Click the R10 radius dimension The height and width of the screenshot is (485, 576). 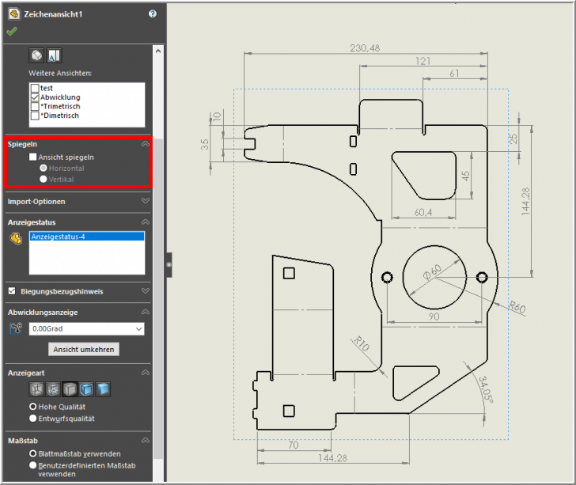[362, 344]
